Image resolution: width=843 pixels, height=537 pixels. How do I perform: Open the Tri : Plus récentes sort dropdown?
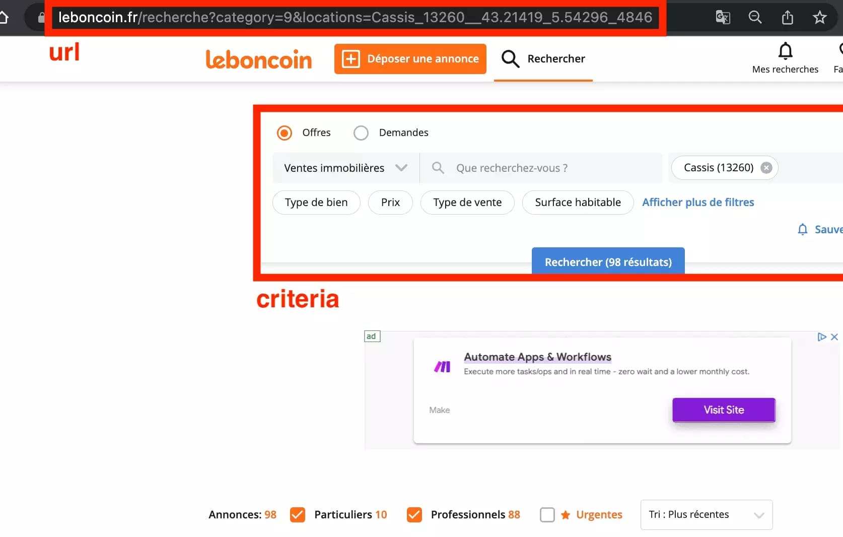[x=707, y=515]
